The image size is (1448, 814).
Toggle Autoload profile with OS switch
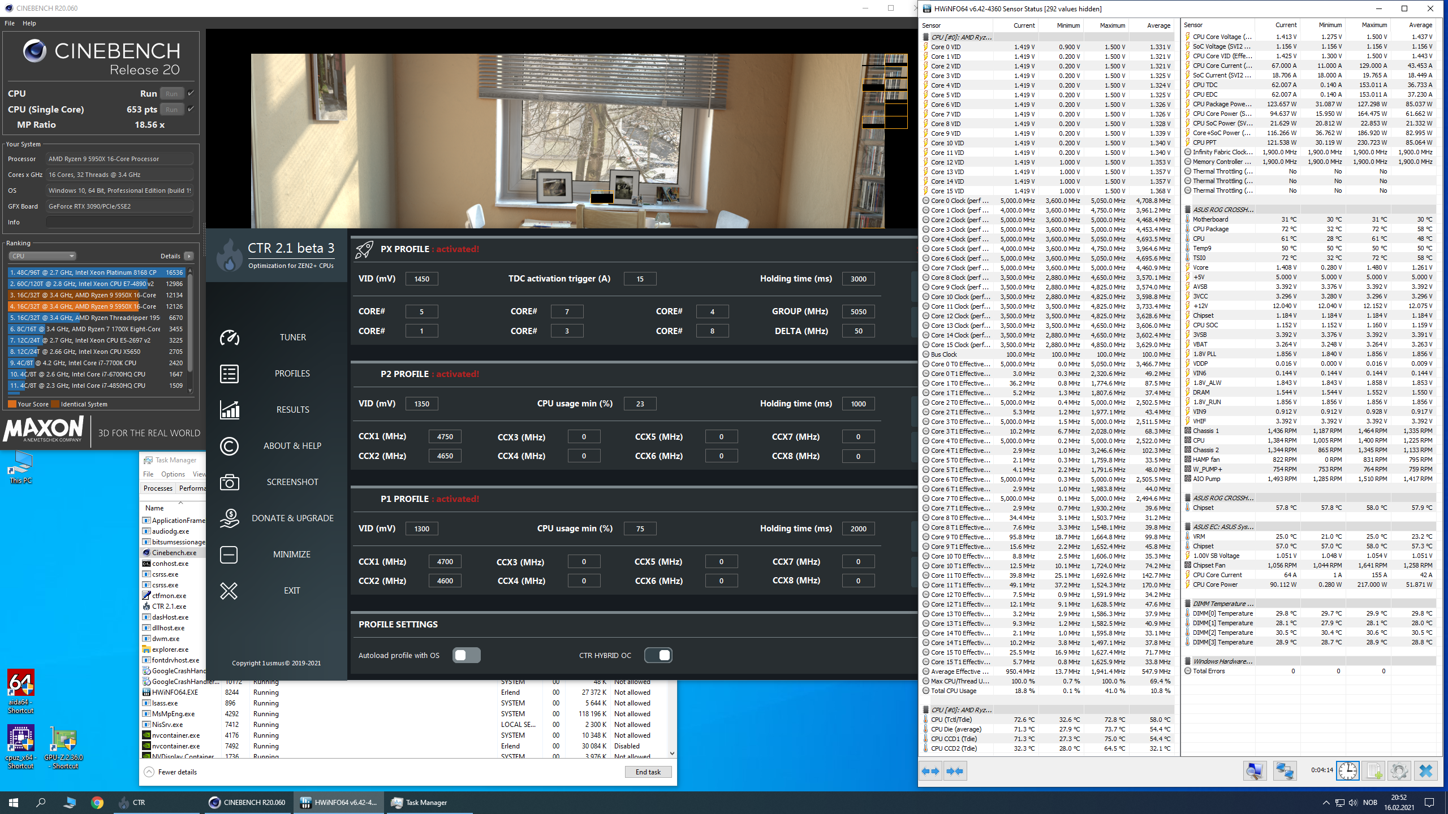(x=467, y=655)
